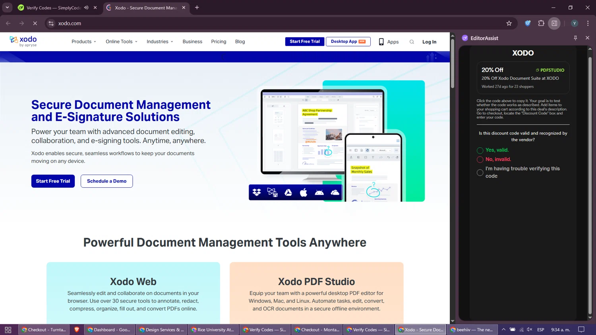The height and width of the screenshot is (335, 596).
Task: Click the volume muted tray icon
Action: pyautogui.click(x=530, y=329)
